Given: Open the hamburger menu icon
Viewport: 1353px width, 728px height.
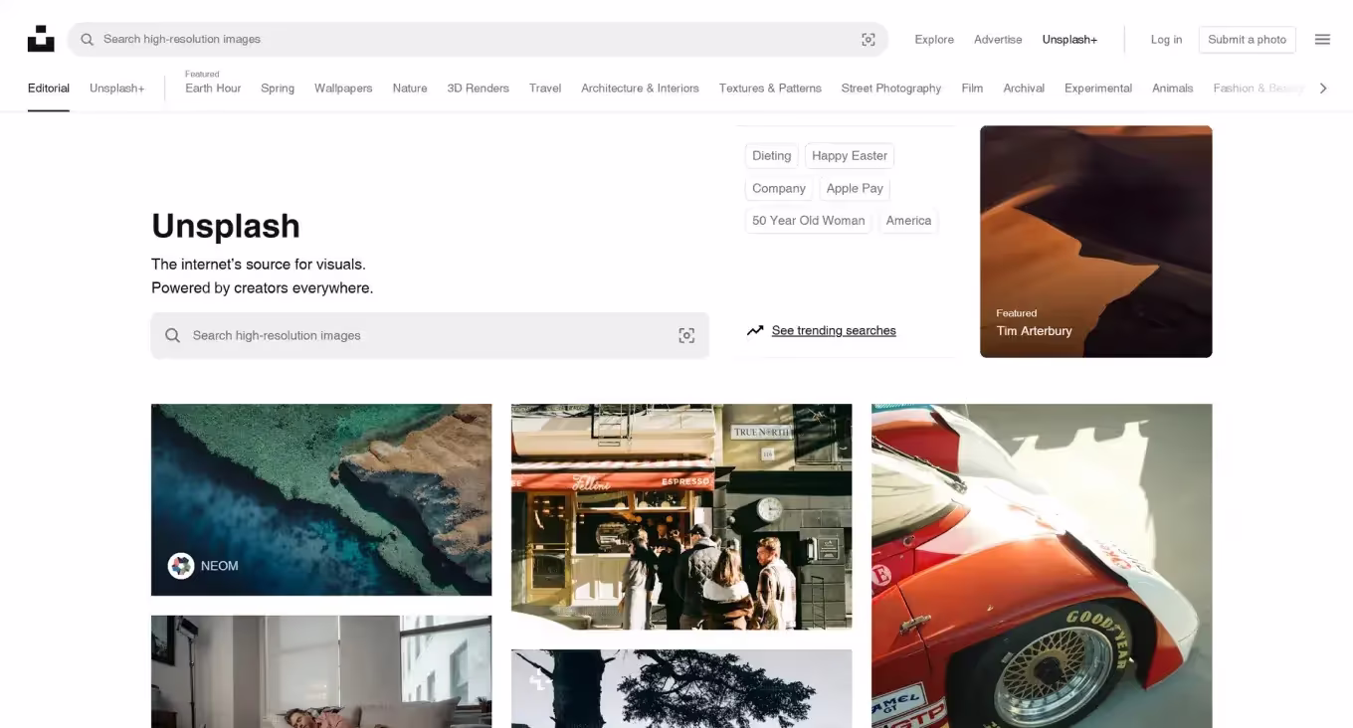Looking at the screenshot, I should [1322, 40].
